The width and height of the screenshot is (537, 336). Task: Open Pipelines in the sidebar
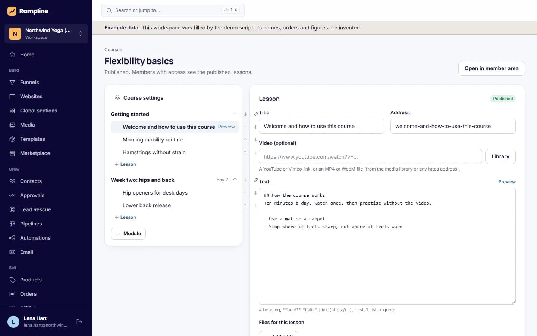pos(46,224)
